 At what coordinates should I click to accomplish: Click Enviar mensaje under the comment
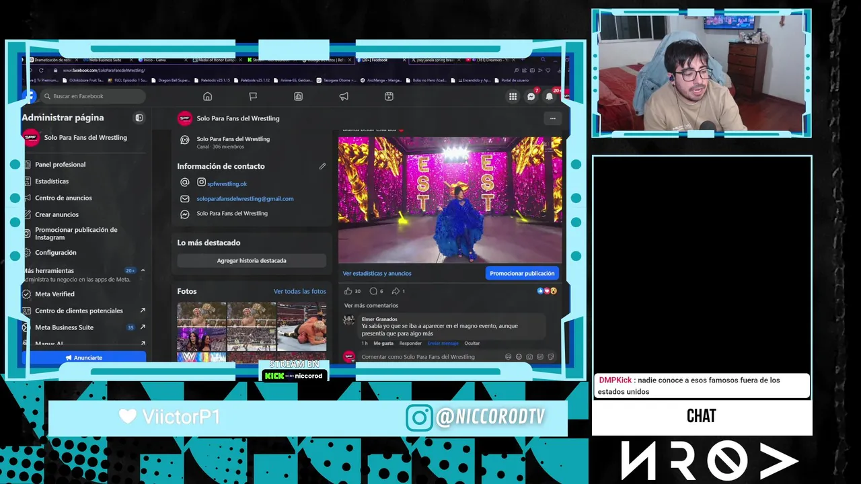[x=443, y=343]
